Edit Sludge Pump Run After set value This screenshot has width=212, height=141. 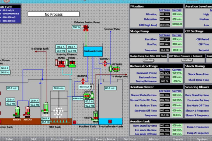click(x=165, y=39)
